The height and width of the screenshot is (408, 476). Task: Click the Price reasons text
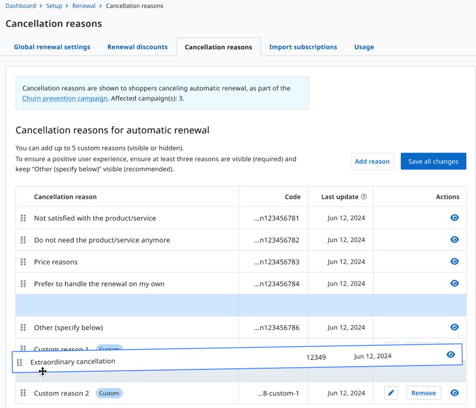(56, 262)
